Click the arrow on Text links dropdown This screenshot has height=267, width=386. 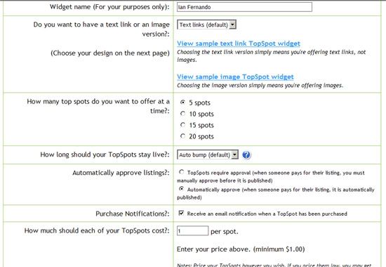[232, 25]
